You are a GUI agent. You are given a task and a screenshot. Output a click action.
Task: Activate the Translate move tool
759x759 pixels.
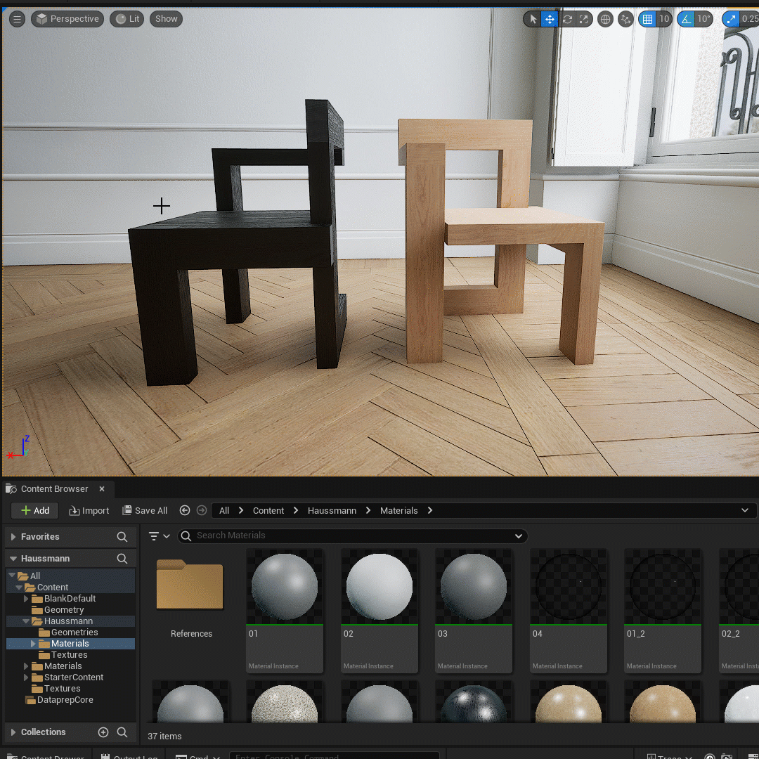pos(550,19)
